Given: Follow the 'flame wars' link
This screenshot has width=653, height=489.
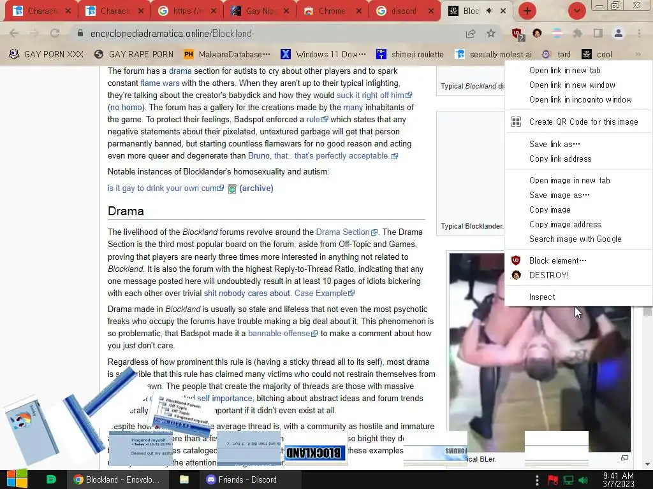Looking at the screenshot, I should 160,83.
